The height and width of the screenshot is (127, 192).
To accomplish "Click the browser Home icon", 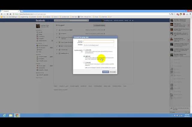I will click(10, 14).
